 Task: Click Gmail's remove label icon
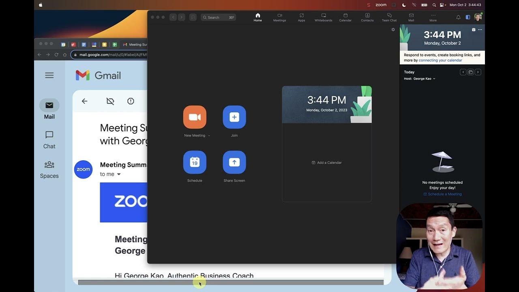click(x=110, y=101)
